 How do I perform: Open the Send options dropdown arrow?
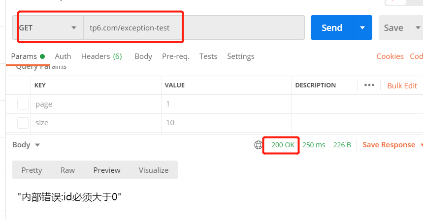click(362, 27)
